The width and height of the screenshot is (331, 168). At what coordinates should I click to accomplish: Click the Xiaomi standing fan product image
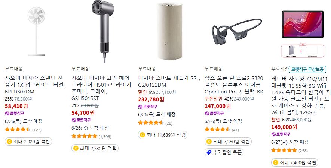(36, 32)
